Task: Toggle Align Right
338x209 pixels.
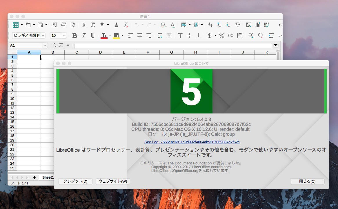Action: click(149, 36)
